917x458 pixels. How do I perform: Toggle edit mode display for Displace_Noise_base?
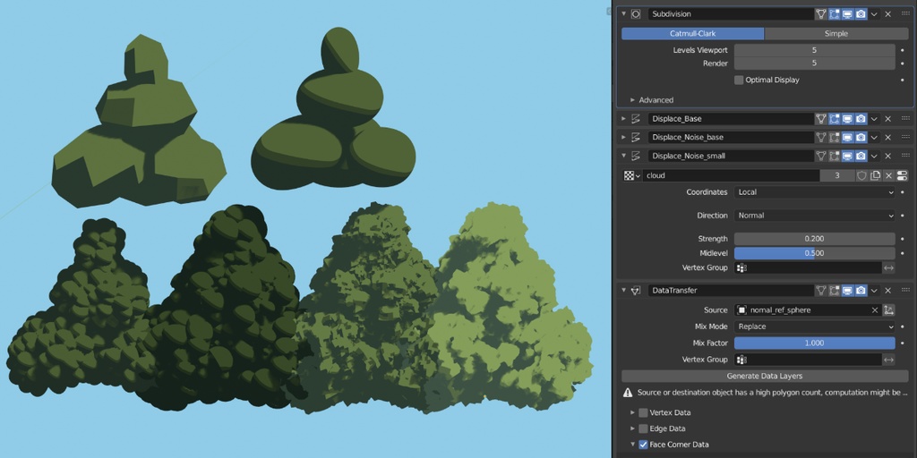click(x=835, y=137)
